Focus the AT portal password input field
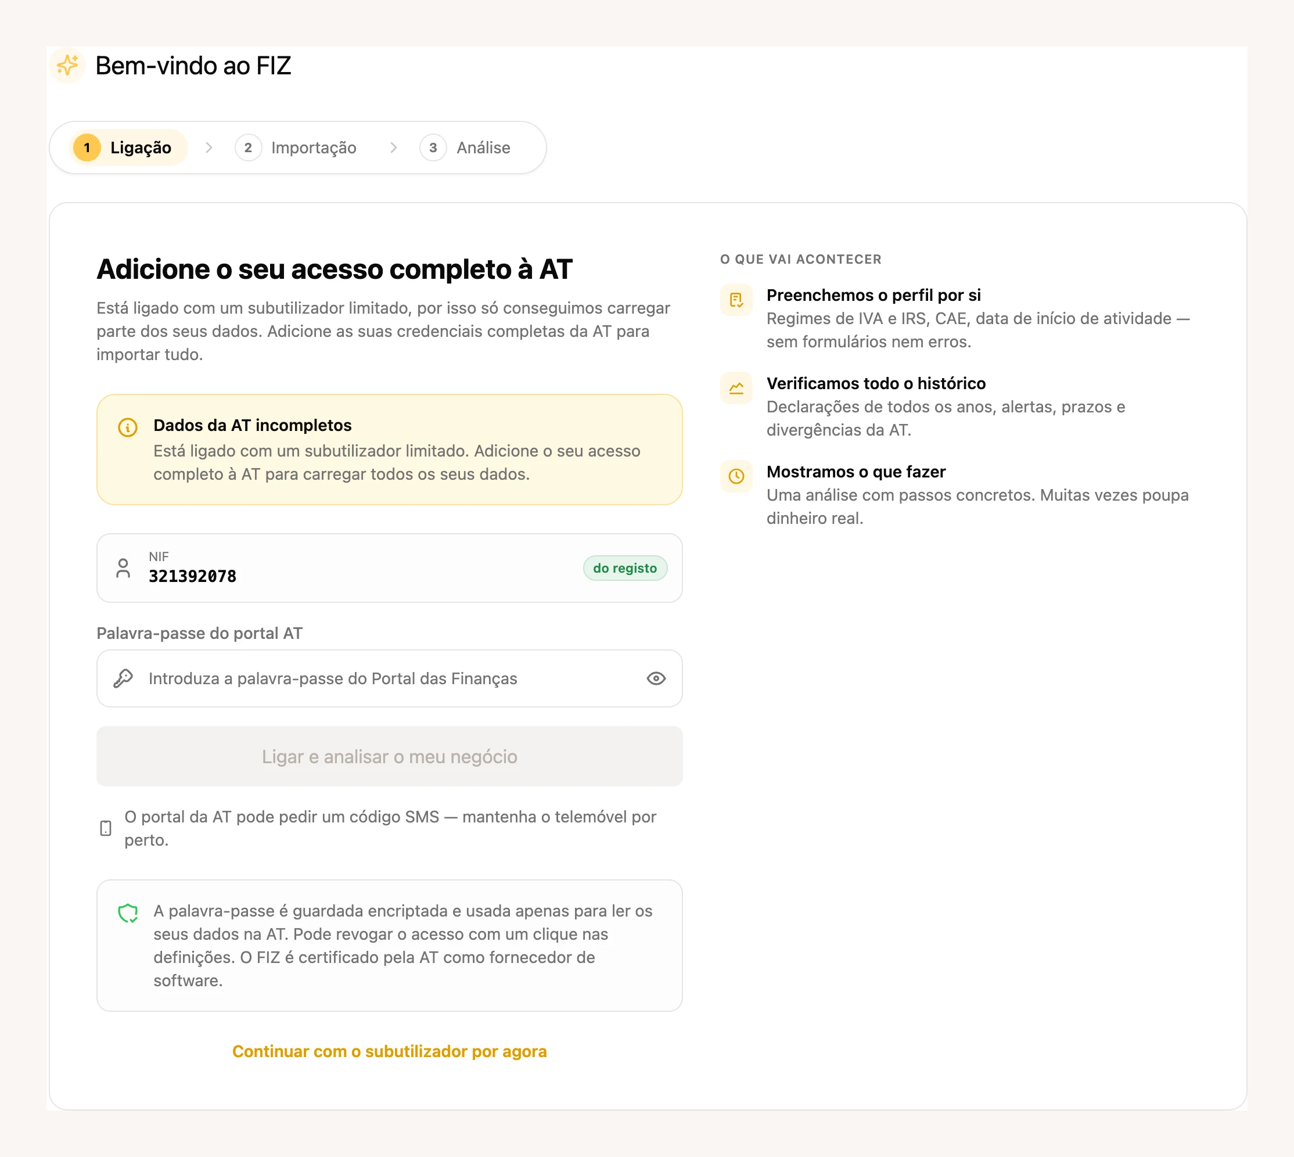This screenshot has height=1157, width=1294. pyautogui.click(x=390, y=678)
